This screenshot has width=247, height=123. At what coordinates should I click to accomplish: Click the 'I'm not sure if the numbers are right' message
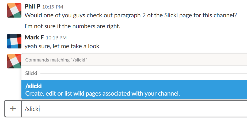point(73,26)
